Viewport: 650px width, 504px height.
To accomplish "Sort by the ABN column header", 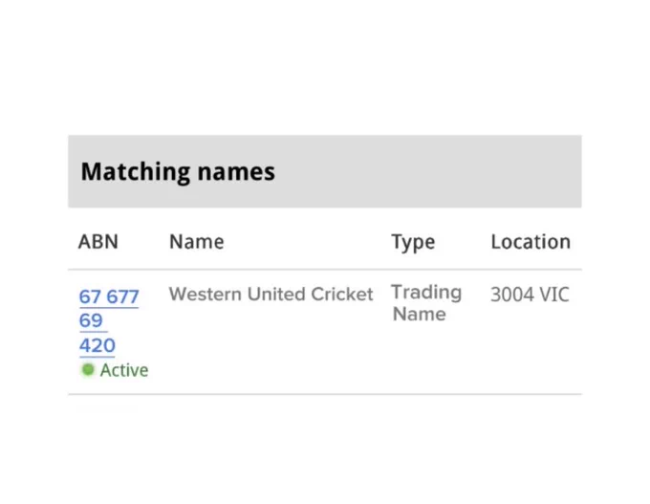I will tap(98, 241).
